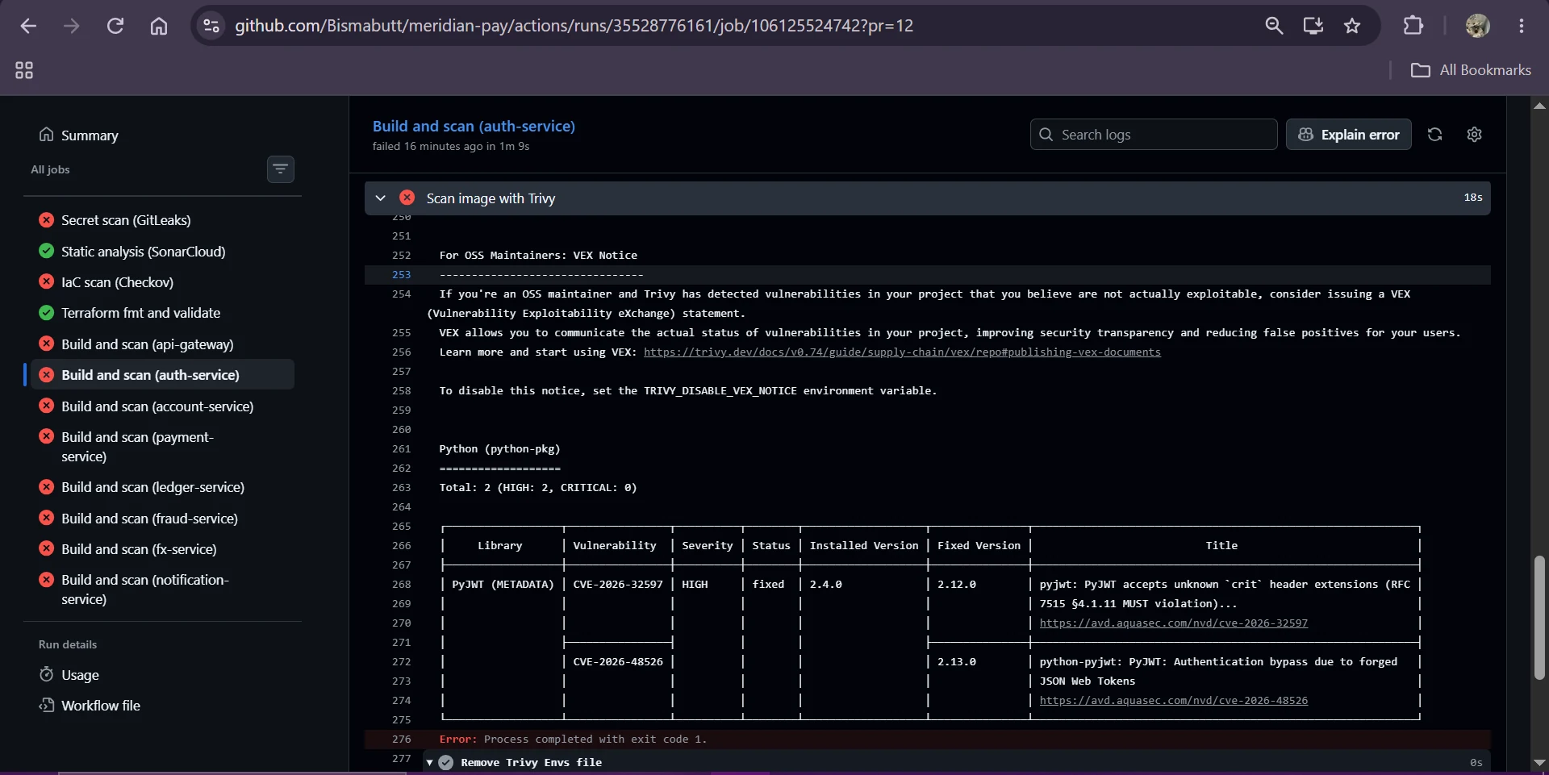1549x775 pixels.
Task: Click CVE-2026-32597 table cell
Action: (x=618, y=585)
